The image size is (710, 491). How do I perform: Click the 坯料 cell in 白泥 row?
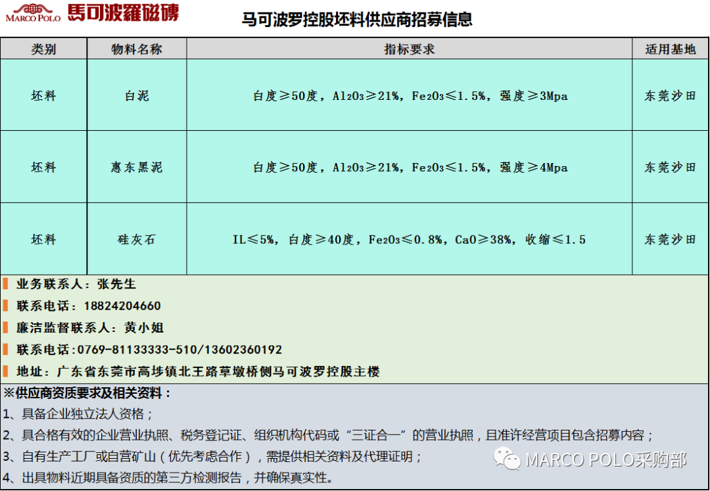coord(43,95)
